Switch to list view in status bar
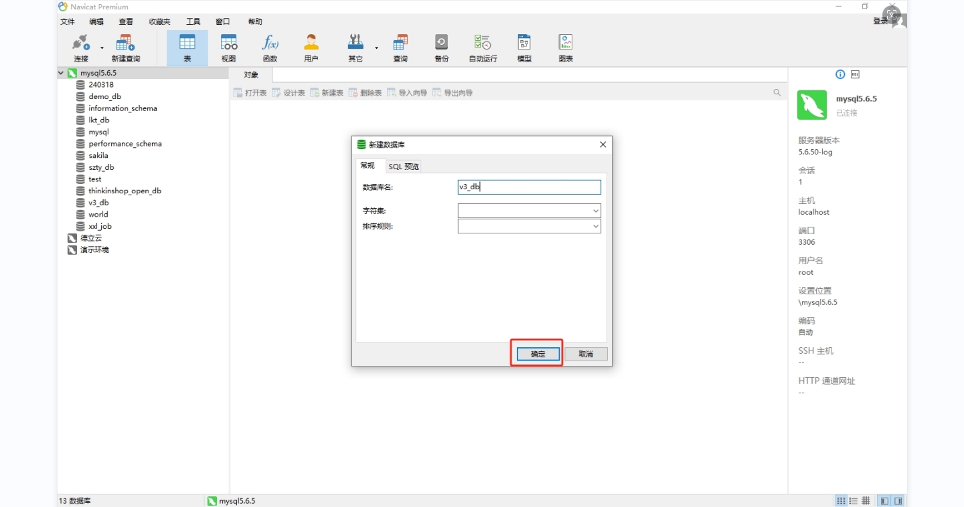 tap(853, 501)
